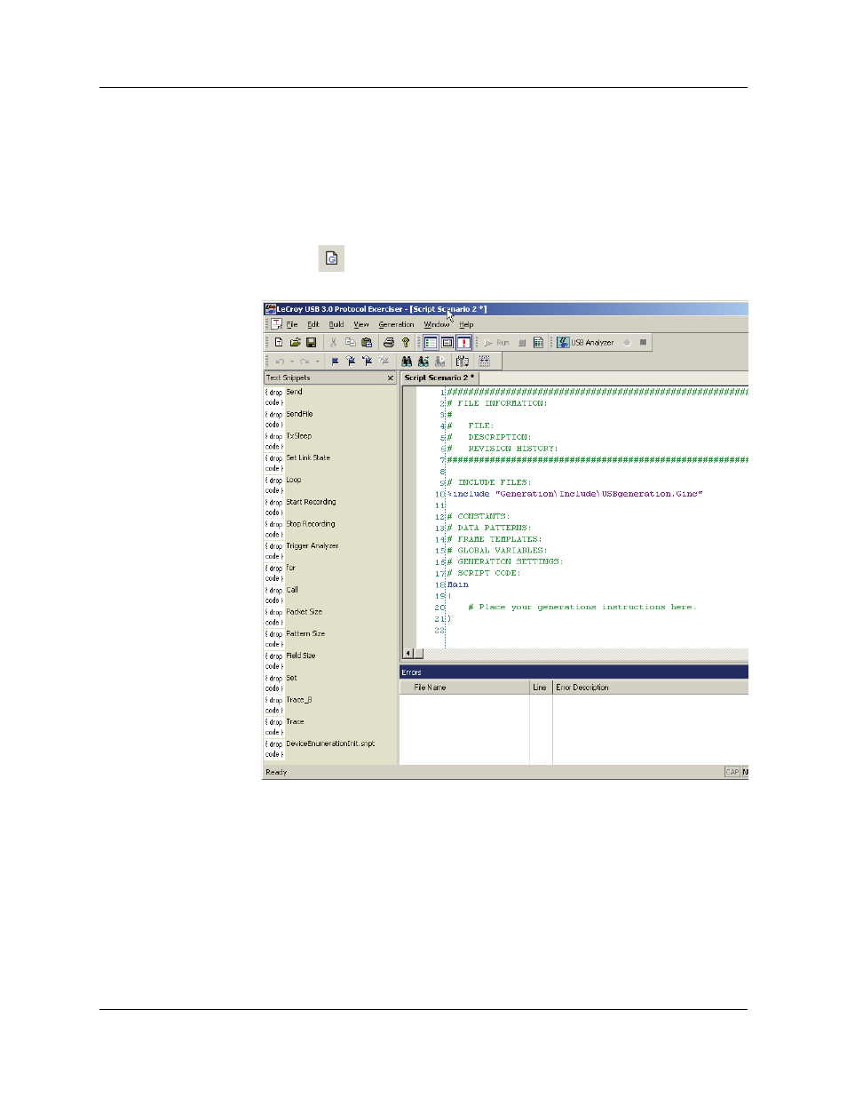Run the script with the Run button
The height and width of the screenshot is (1097, 847).
[x=496, y=343]
